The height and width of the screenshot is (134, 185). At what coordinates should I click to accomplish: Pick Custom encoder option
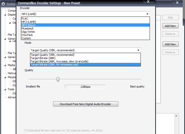click(x=85, y=38)
